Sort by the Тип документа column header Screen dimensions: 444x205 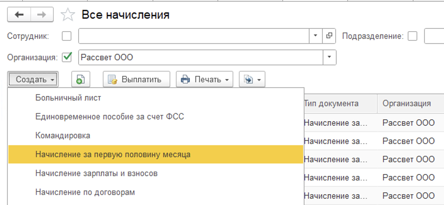click(340, 103)
